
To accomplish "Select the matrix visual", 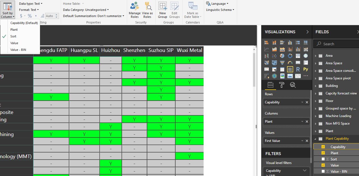I will click(x=290, y=69).
